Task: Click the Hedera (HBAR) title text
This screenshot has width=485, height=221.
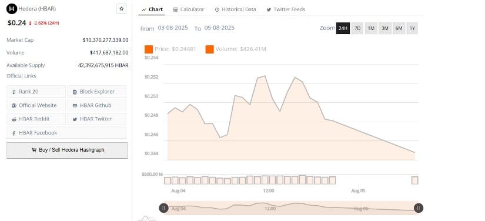Action: (37, 9)
